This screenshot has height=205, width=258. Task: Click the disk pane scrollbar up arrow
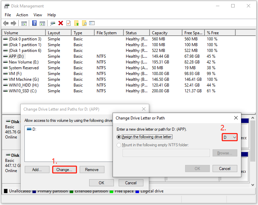click(x=253, y=118)
